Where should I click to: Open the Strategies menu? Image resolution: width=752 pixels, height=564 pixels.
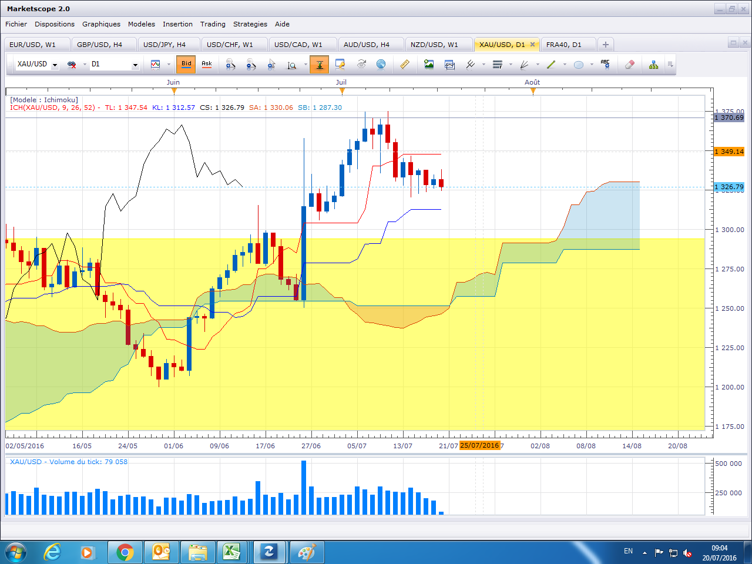point(250,24)
